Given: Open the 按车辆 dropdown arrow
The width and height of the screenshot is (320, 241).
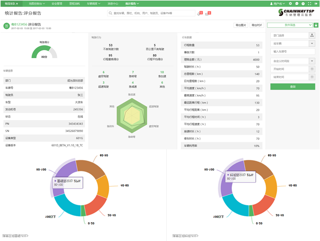Looking at the screenshot, I should point(312,44).
